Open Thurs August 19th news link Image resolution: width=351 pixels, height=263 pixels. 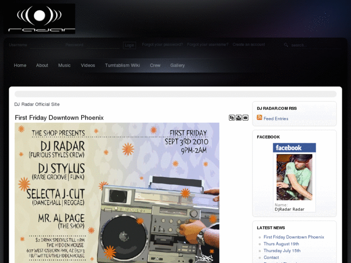click(281, 244)
